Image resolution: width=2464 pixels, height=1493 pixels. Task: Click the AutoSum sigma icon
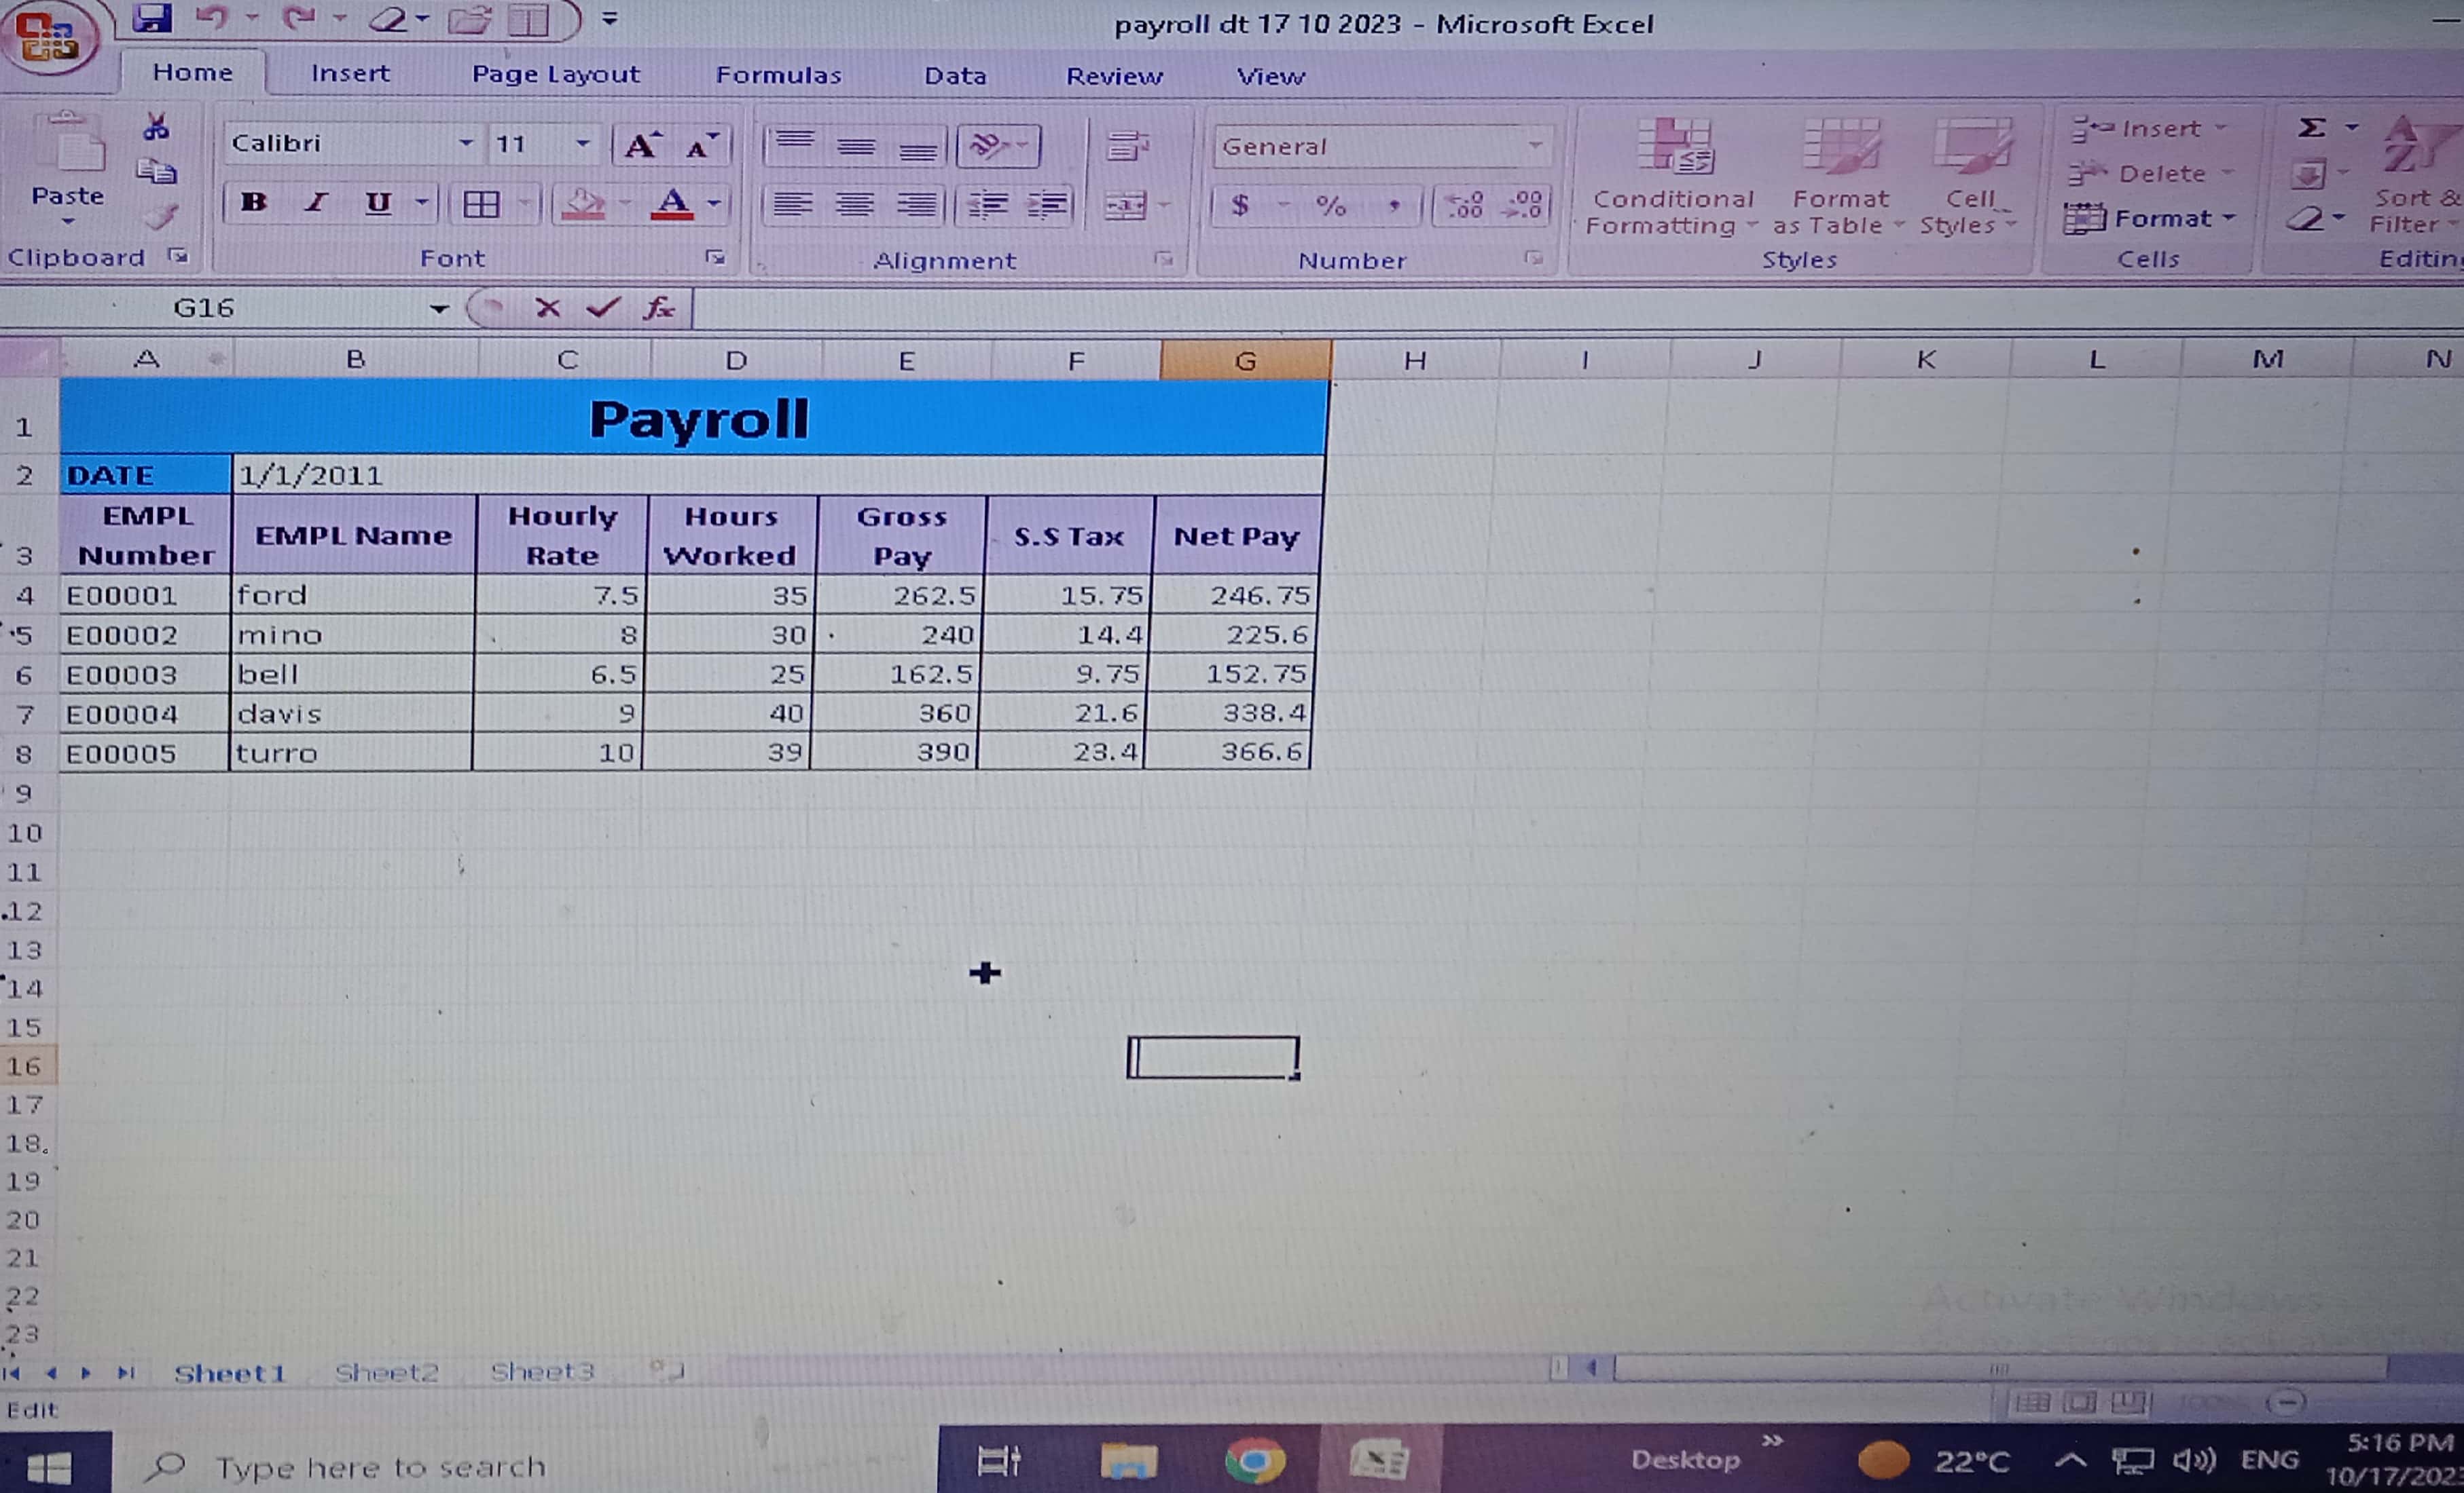pos(2311,128)
